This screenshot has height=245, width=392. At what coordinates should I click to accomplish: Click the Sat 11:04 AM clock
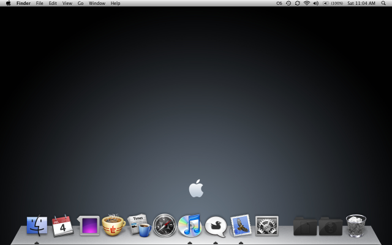(361, 3)
